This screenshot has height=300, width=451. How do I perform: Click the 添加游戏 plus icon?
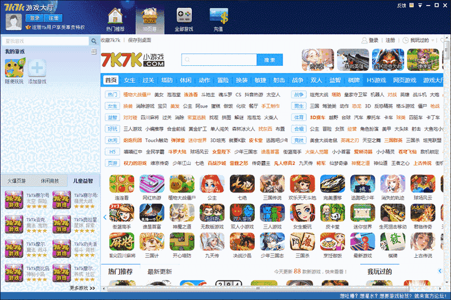[x=37, y=68]
